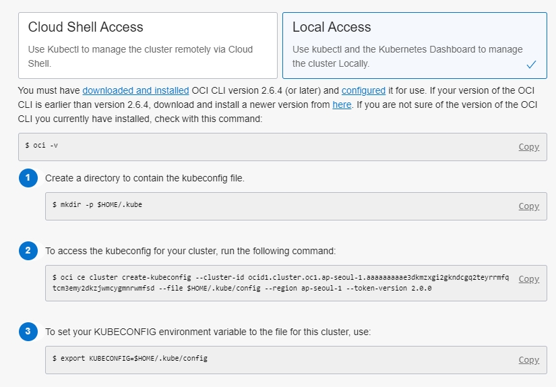The height and width of the screenshot is (387, 556).
Task: Copy the 'oci -v' command
Action: point(528,146)
